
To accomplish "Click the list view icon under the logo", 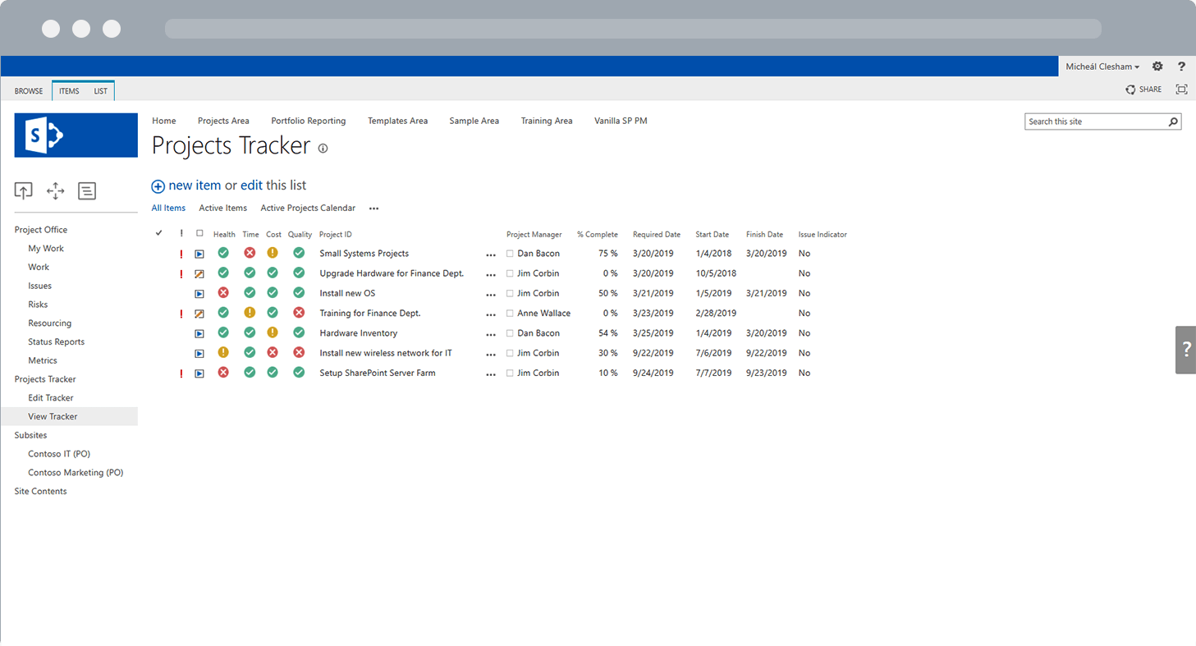I will 87,191.
